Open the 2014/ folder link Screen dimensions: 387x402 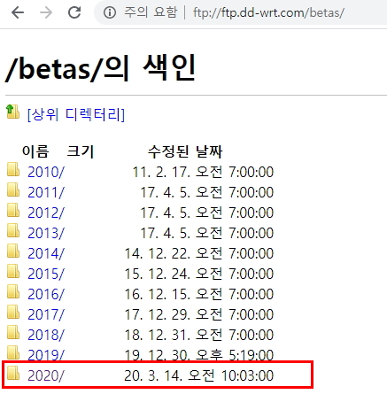pos(46,253)
